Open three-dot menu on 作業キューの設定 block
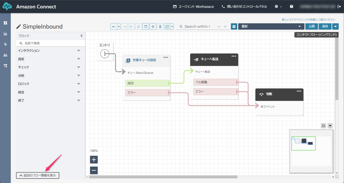344x183 pixels. [x=166, y=57]
